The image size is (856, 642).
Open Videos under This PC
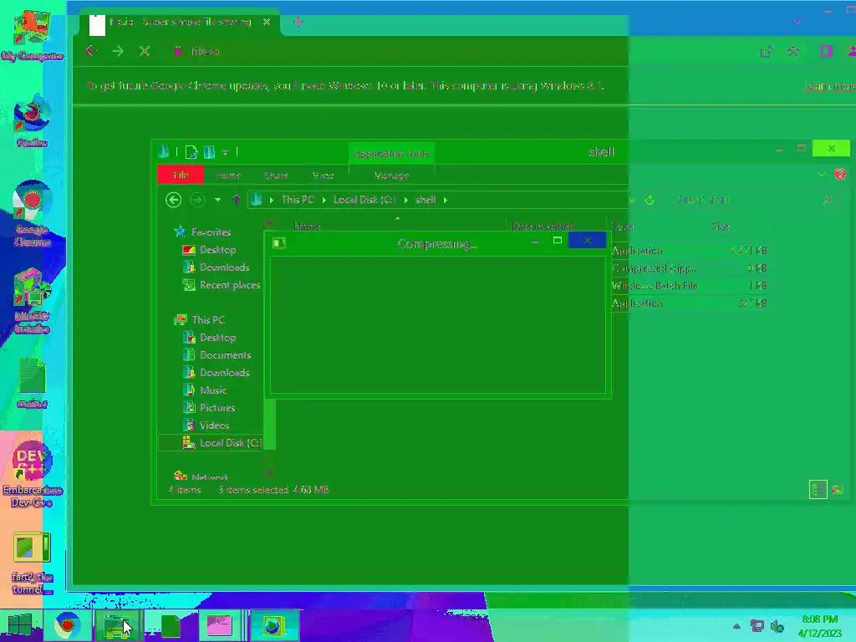tap(214, 425)
